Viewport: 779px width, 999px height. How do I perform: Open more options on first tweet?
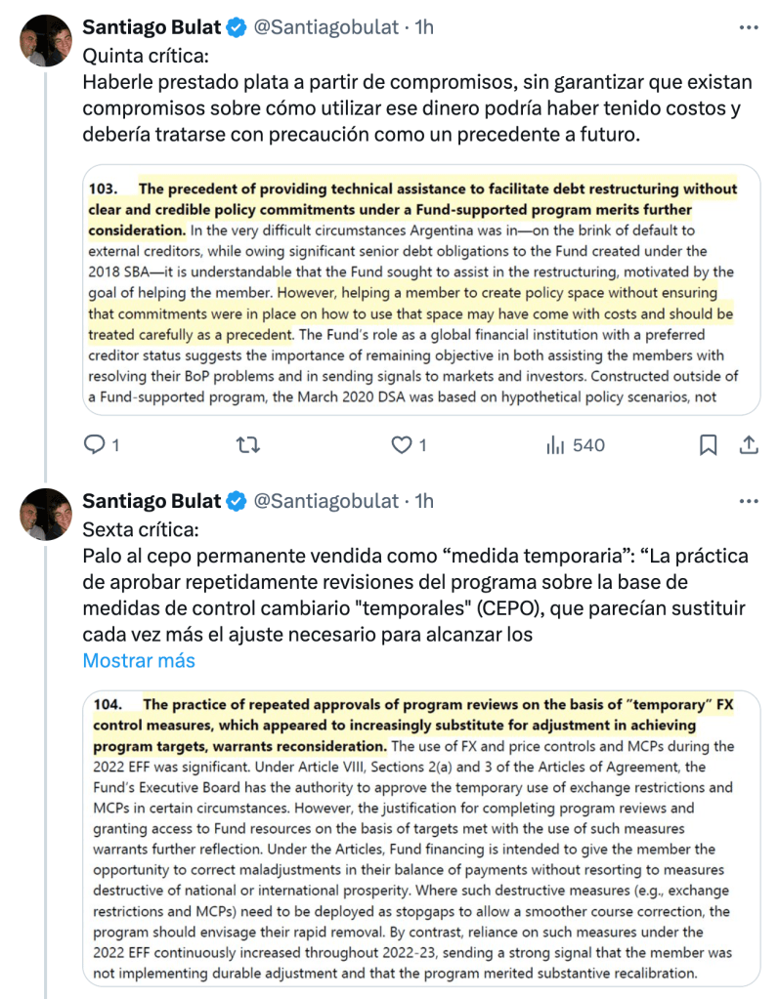[749, 27]
